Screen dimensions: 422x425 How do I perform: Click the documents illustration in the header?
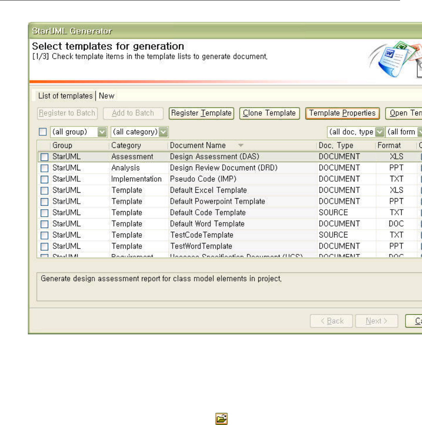click(395, 60)
